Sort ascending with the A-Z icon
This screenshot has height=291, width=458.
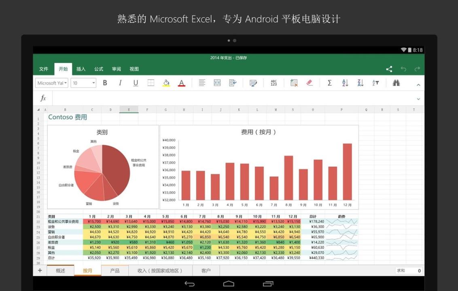[344, 83]
